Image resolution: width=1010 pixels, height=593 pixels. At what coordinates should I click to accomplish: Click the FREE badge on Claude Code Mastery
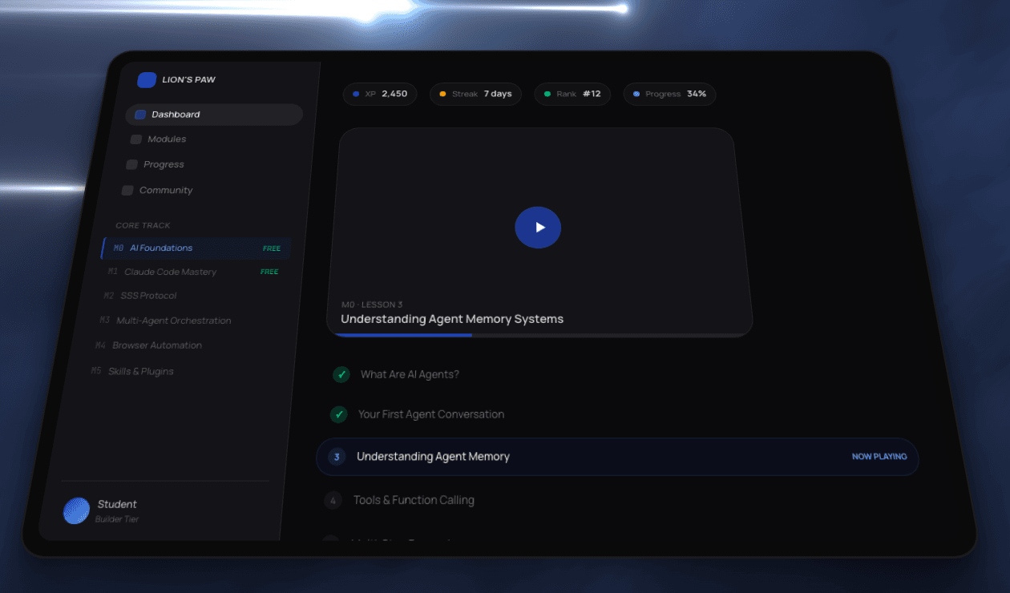[269, 272]
